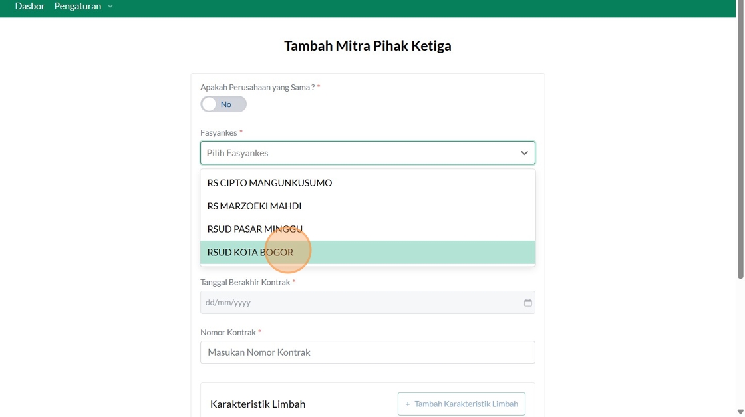Focus the Tanggal Berakhir Kontrak date field
Viewport: 745px width, 417px height.
[368, 303]
